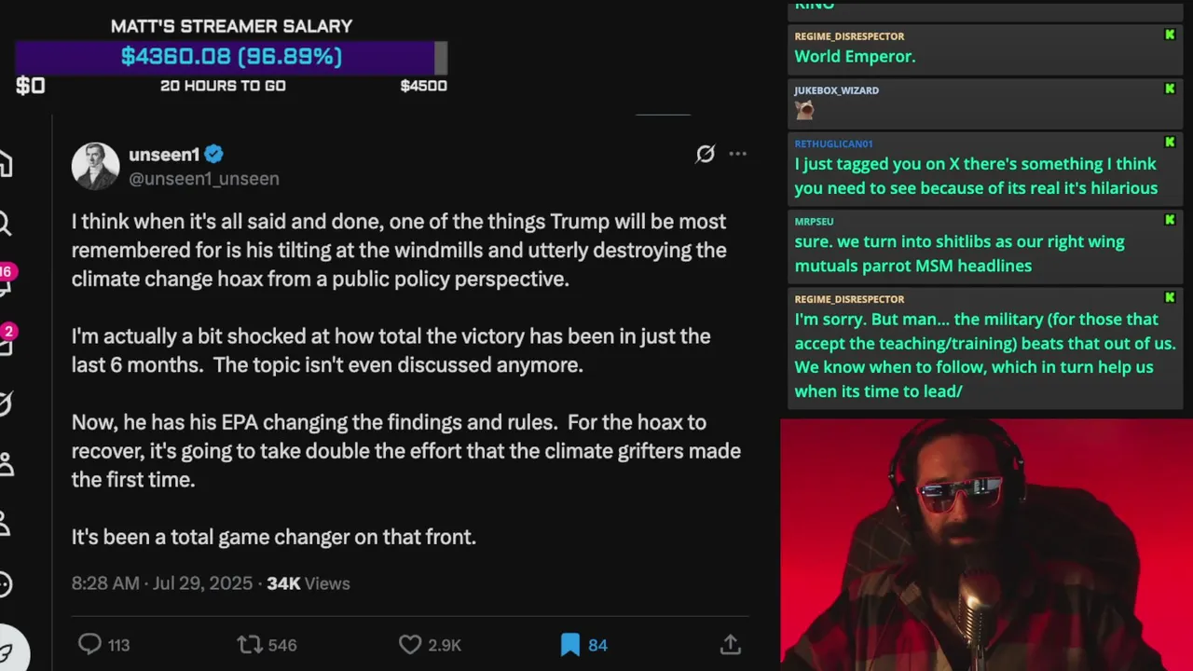Like the tweet with heart icon
Image resolution: width=1193 pixels, height=671 pixels.
click(x=410, y=644)
